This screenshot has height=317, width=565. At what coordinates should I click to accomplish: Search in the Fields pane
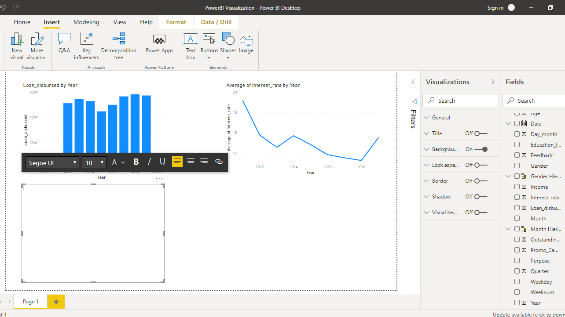point(534,101)
